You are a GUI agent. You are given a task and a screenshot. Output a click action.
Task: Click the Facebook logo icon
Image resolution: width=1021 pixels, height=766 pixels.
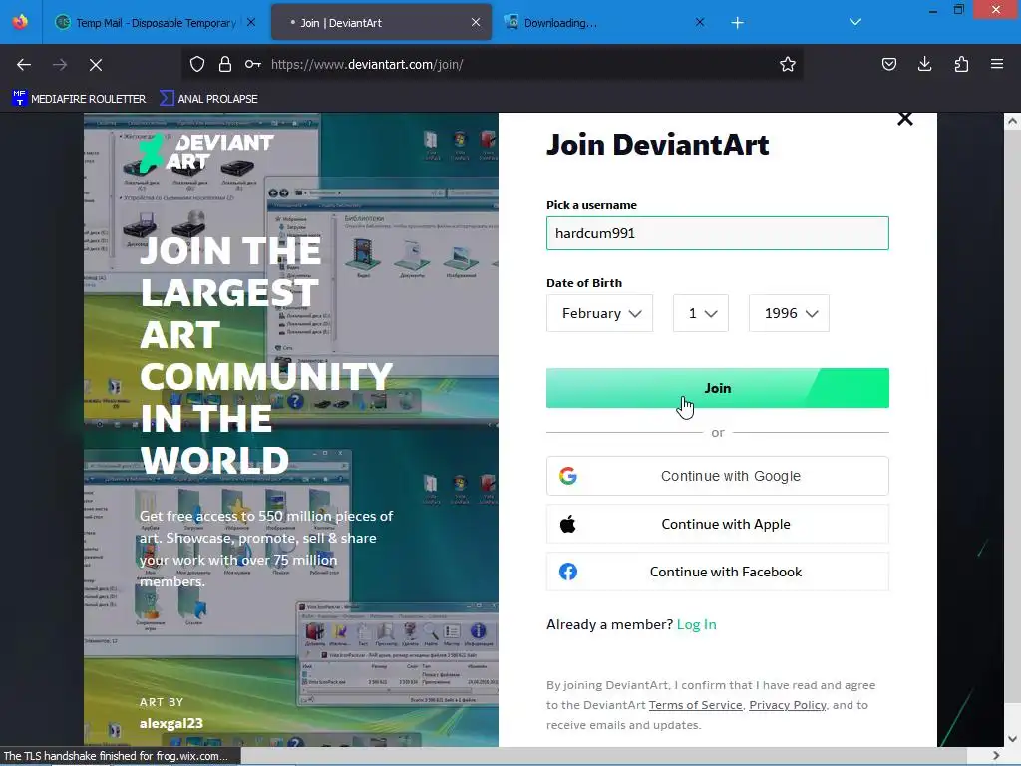[x=567, y=572]
